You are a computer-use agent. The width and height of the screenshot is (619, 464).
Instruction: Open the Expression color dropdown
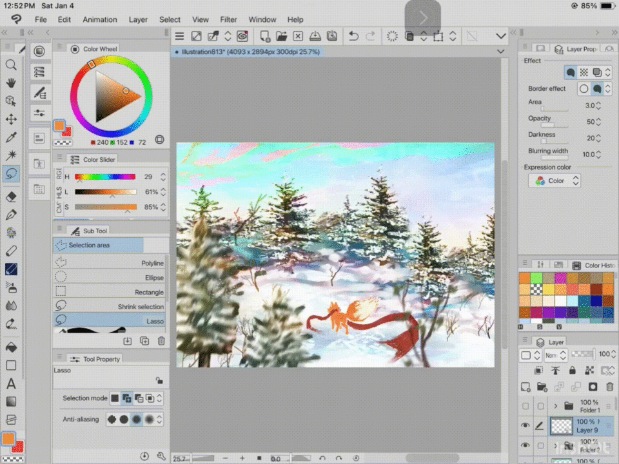coord(555,180)
